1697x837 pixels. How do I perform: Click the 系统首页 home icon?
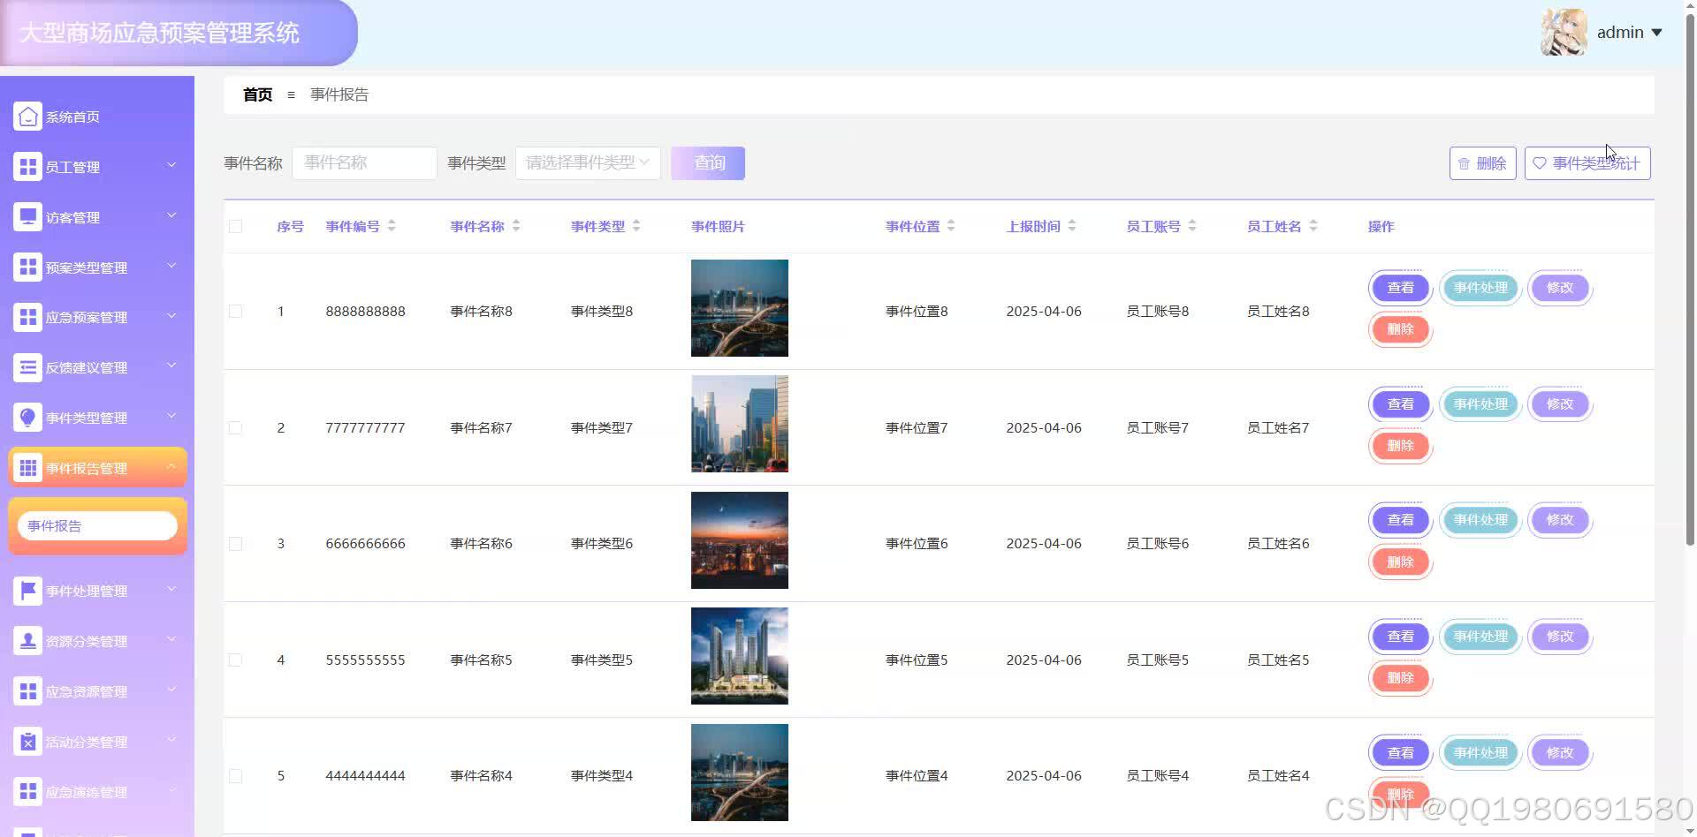pyautogui.click(x=27, y=116)
